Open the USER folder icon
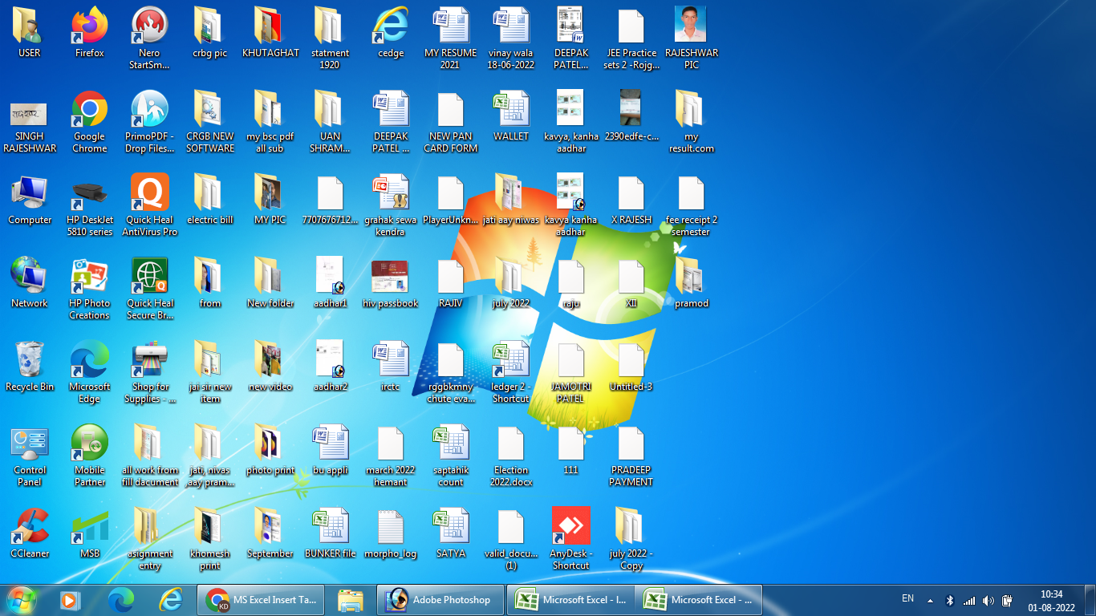This screenshot has width=1096, height=616. pyautogui.click(x=30, y=33)
